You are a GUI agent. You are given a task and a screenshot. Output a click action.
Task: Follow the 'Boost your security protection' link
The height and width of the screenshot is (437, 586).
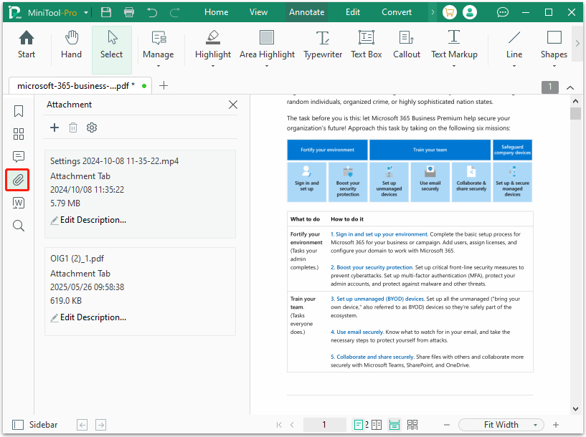pyautogui.click(x=372, y=268)
